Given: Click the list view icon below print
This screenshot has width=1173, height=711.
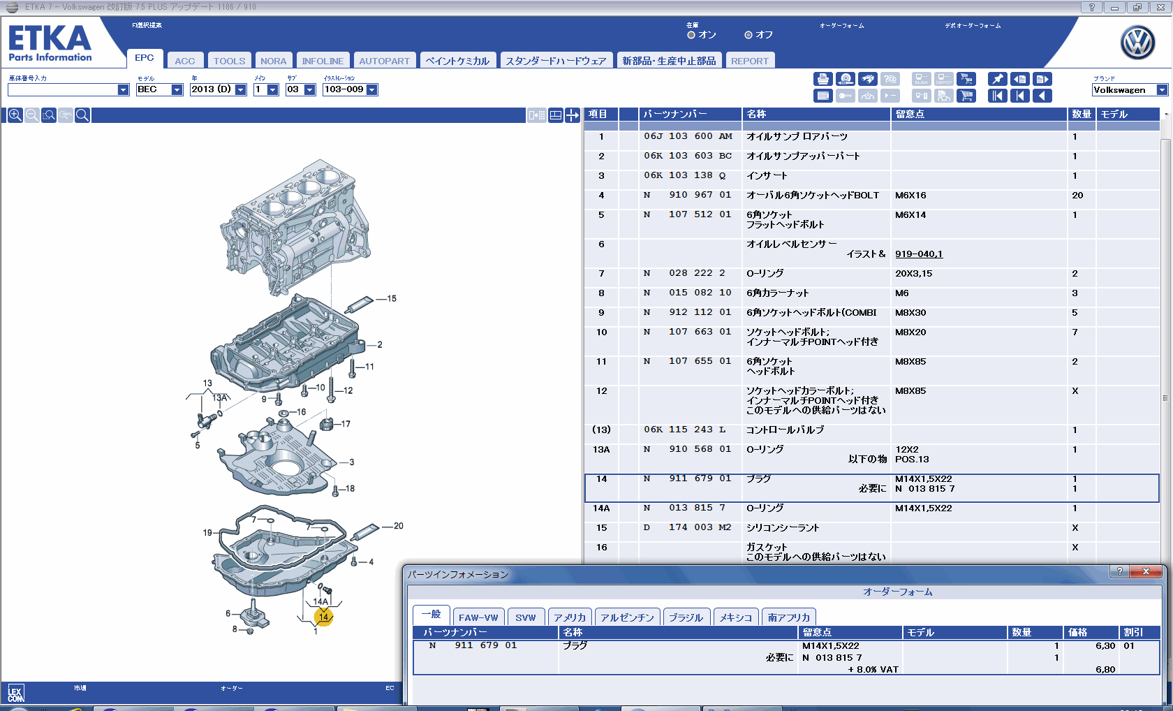Looking at the screenshot, I should coord(823,96).
